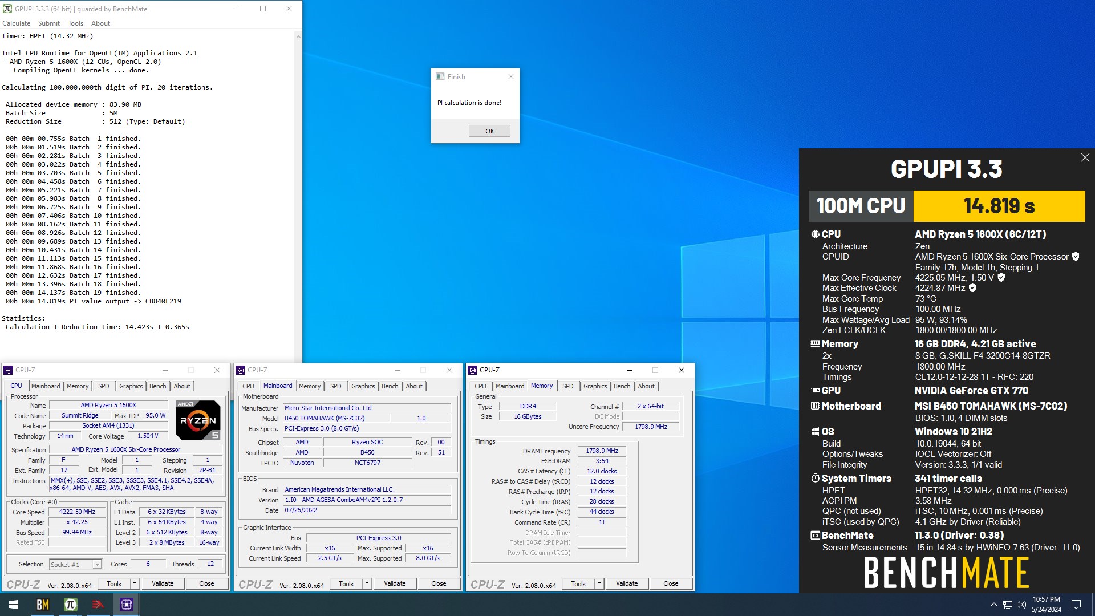Open the About tab in first CPU-Z window
The height and width of the screenshot is (616, 1095).
182,386
